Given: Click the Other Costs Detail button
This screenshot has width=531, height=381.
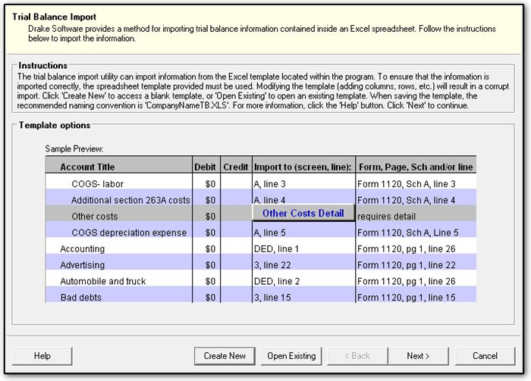Looking at the screenshot, I should click(x=303, y=214).
